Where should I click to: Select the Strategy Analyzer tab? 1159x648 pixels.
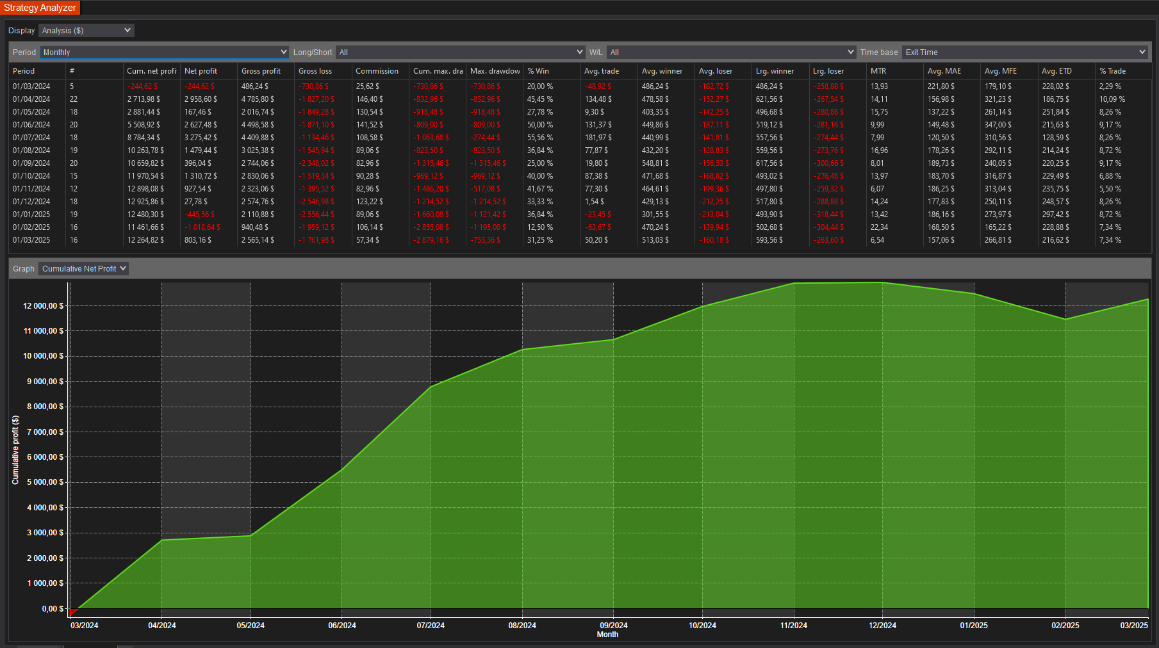pos(40,8)
